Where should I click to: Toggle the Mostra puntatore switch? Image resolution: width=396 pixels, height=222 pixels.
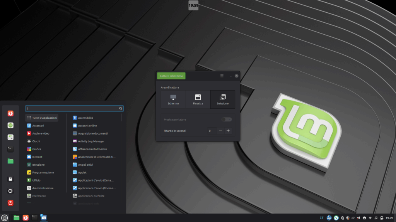pos(227,119)
